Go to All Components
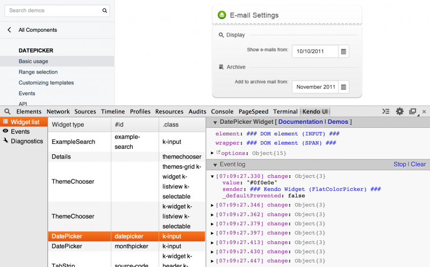This screenshot has height=267, width=430. click(x=38, y=30)
